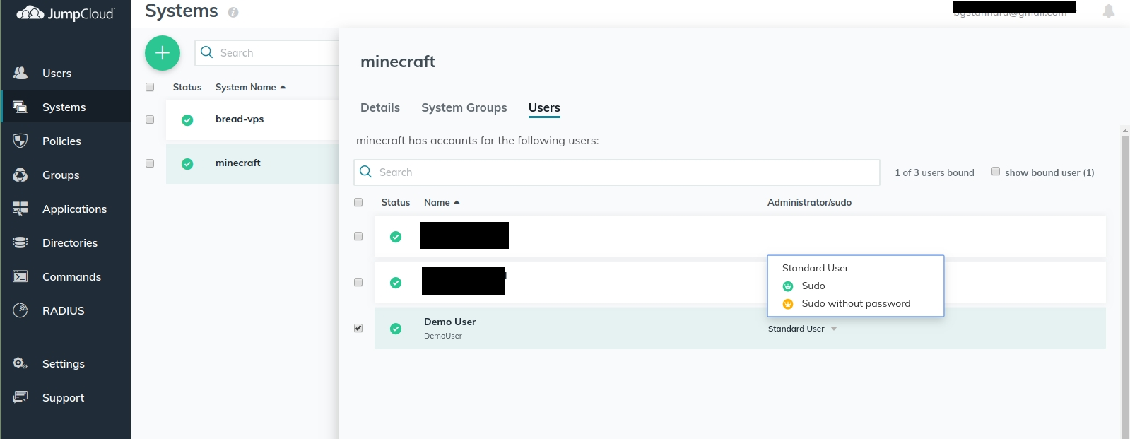Check the second redacted user's checkbox
This screenshot has height=439, width=1130.
[x=358, y=282]
